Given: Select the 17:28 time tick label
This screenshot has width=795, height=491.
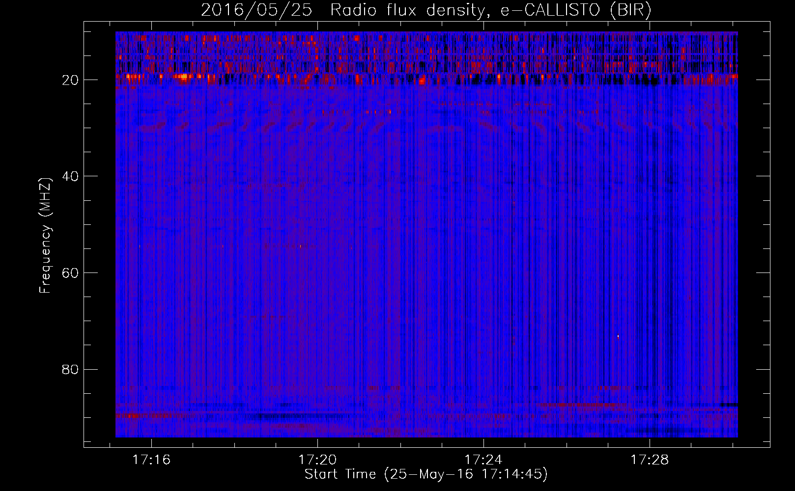Looking at the screenshot, I should [650, 460].
